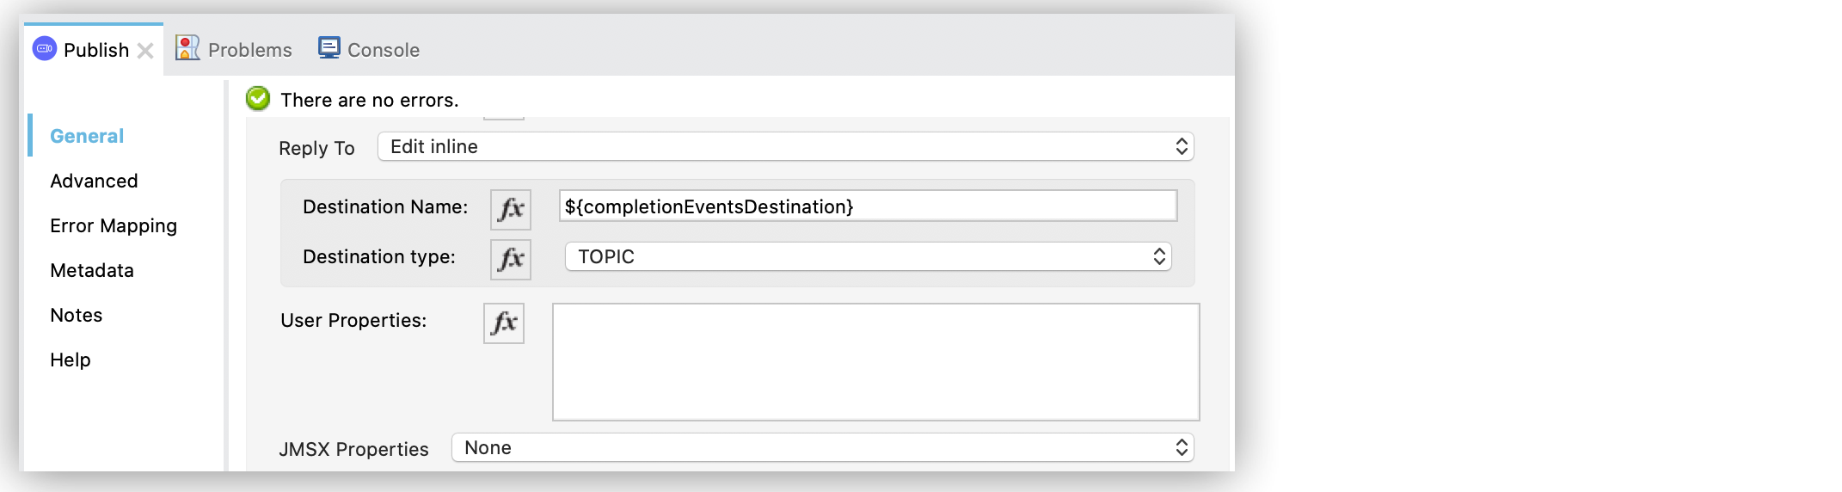Click the 'User Properties:' label

pyautogui.click(x=353, y=320)
